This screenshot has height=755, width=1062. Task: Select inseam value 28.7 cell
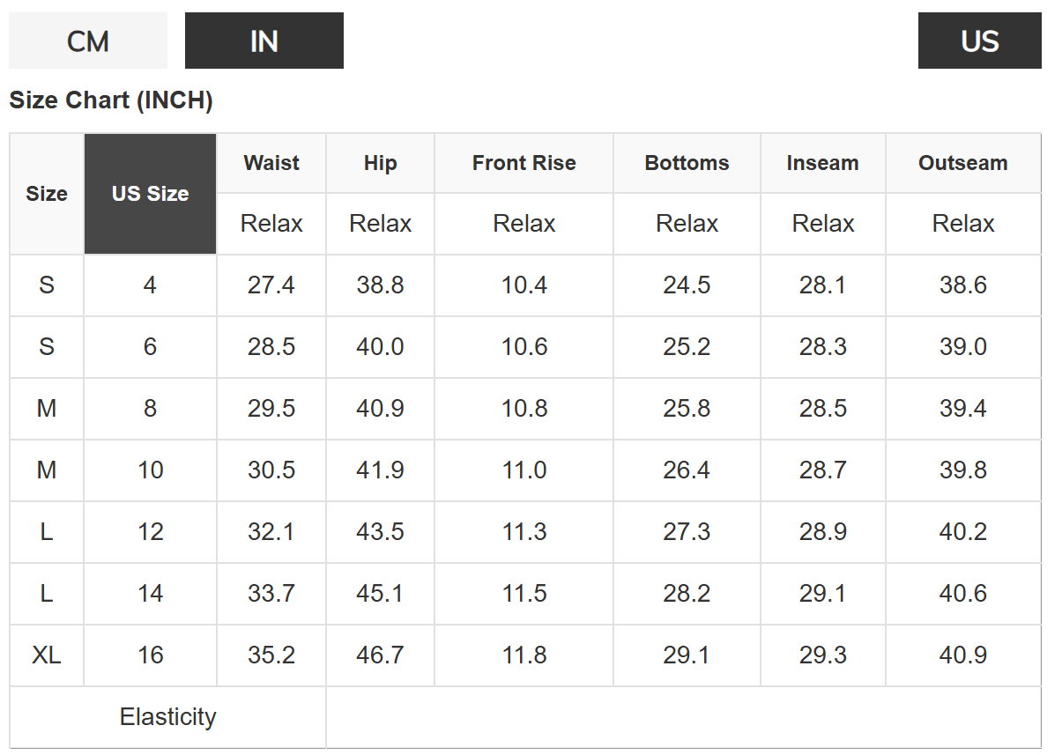coord(822,470)
